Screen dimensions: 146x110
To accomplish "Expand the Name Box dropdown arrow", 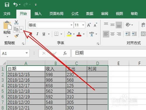I will (x=27, y=53).
